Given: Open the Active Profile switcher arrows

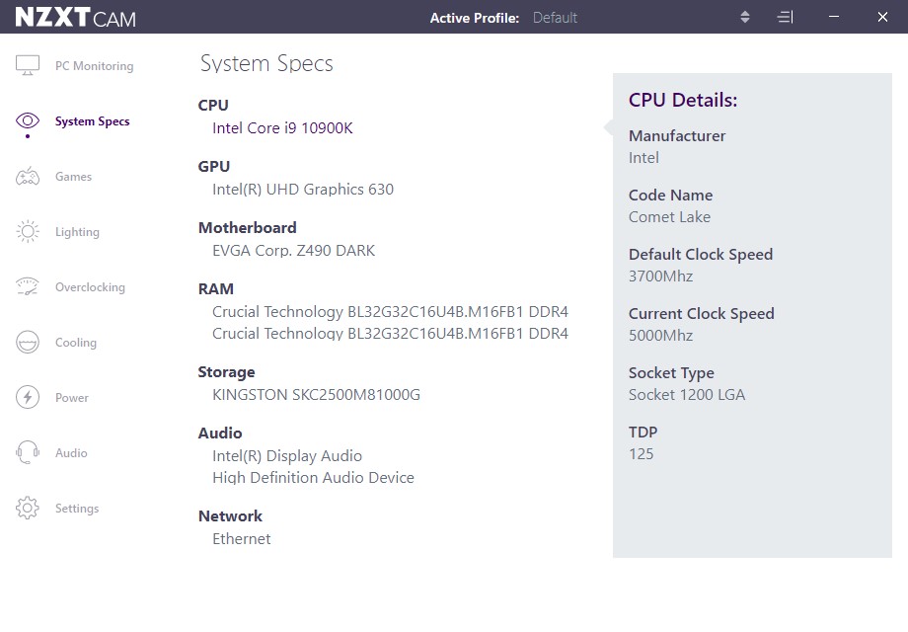Looking at the screenshot, I should [745, 18].
